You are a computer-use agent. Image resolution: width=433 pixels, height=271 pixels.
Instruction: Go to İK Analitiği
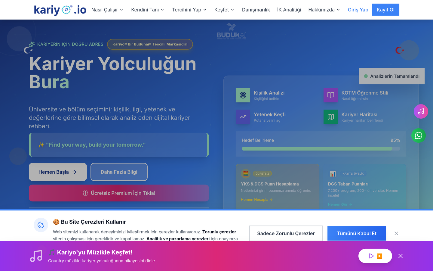point(289,10)
